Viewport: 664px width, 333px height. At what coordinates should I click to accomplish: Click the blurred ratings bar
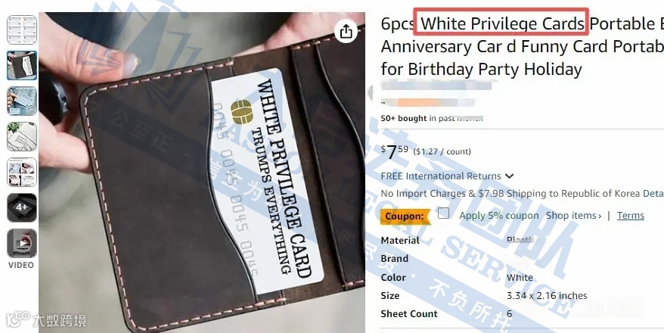tap(428, 102)
